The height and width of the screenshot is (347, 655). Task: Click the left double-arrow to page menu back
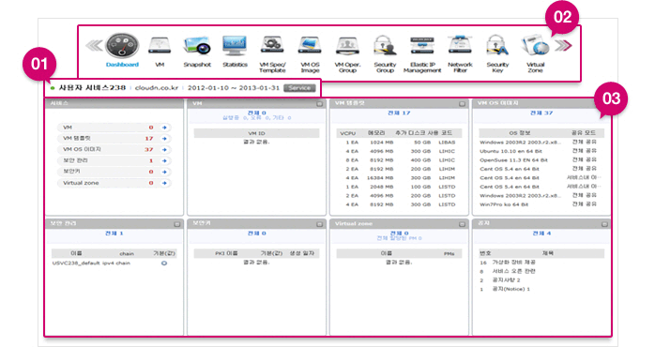[x=94, y=45]
